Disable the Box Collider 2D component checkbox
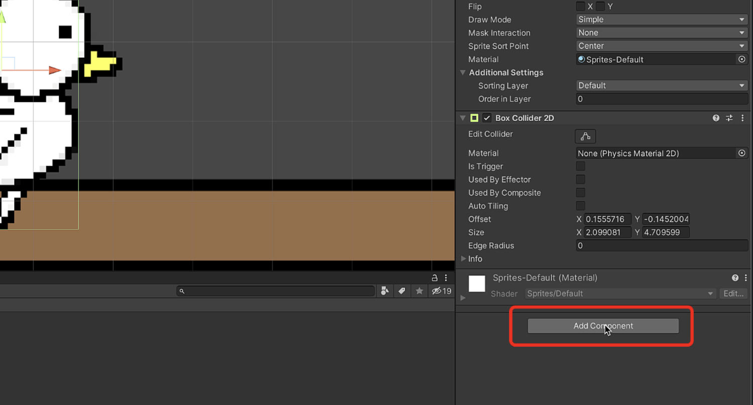This screenshot has height=405, width=753. [x=486, y=118]
